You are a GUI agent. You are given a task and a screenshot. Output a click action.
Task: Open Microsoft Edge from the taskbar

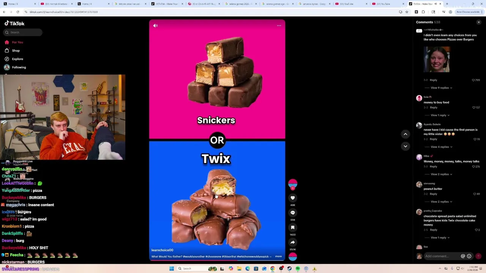click(248, 269)
